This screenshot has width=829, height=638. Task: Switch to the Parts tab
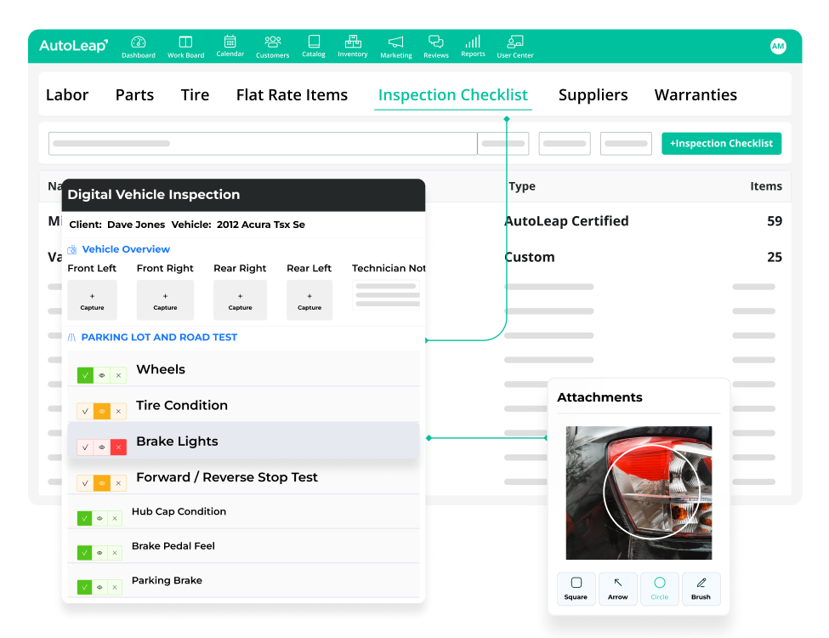pyautogui.click(x=134, y=94)
